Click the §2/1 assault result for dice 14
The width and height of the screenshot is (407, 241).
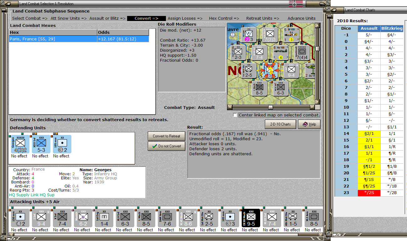(x=369, y=134)
